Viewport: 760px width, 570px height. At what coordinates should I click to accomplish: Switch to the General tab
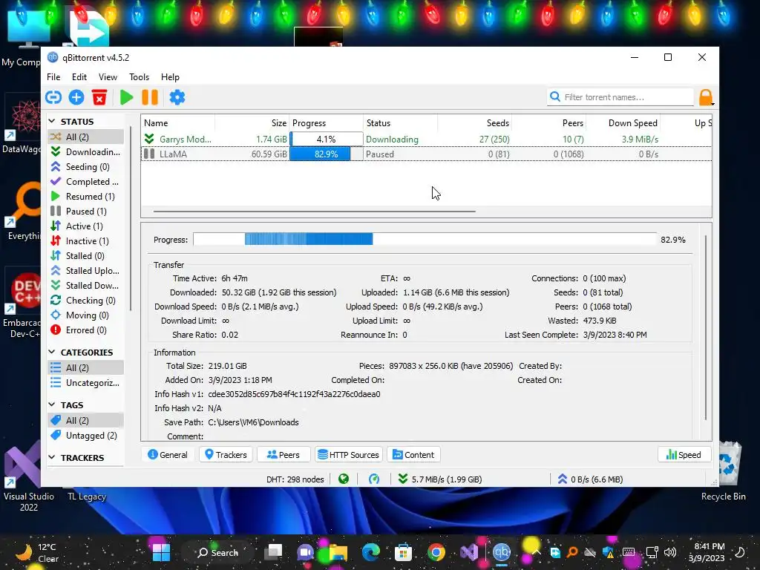(167, 455)
